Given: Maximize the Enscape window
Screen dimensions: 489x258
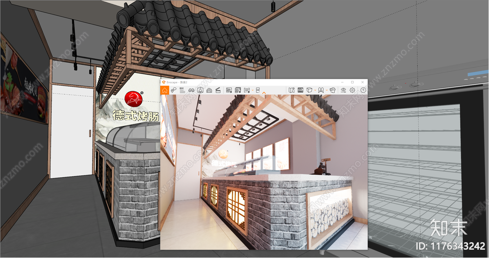Looking at the screenshot, I should coord(352,82).
